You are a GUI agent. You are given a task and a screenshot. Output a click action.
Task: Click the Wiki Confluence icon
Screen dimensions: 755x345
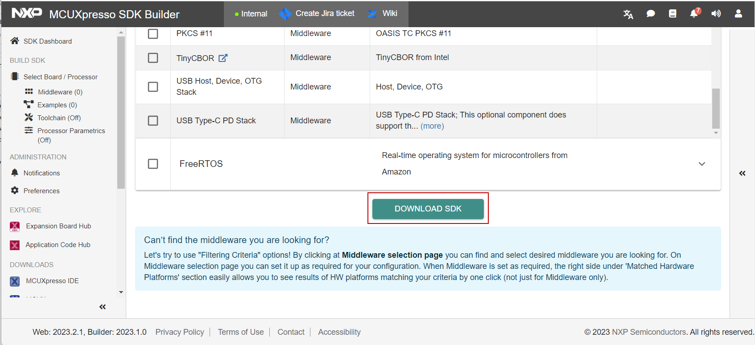click(x=372, y=14)
